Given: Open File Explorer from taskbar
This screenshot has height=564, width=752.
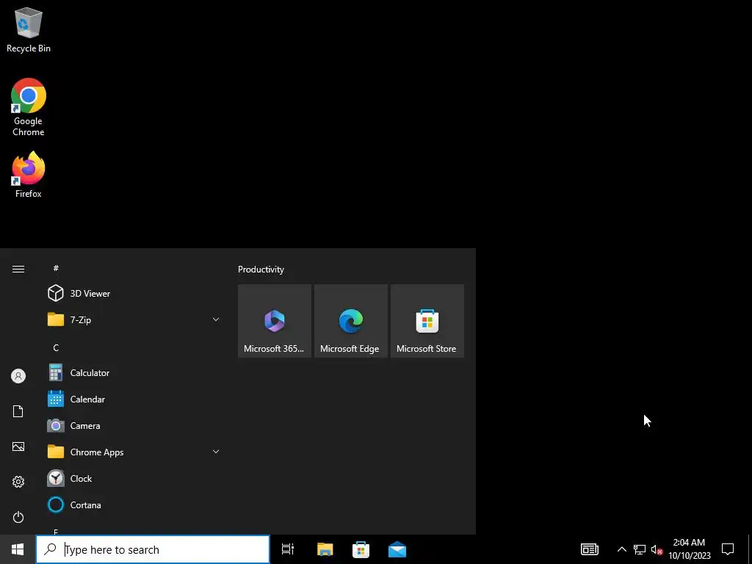Looking at the screenshot, I should click(x=325, y=549).
